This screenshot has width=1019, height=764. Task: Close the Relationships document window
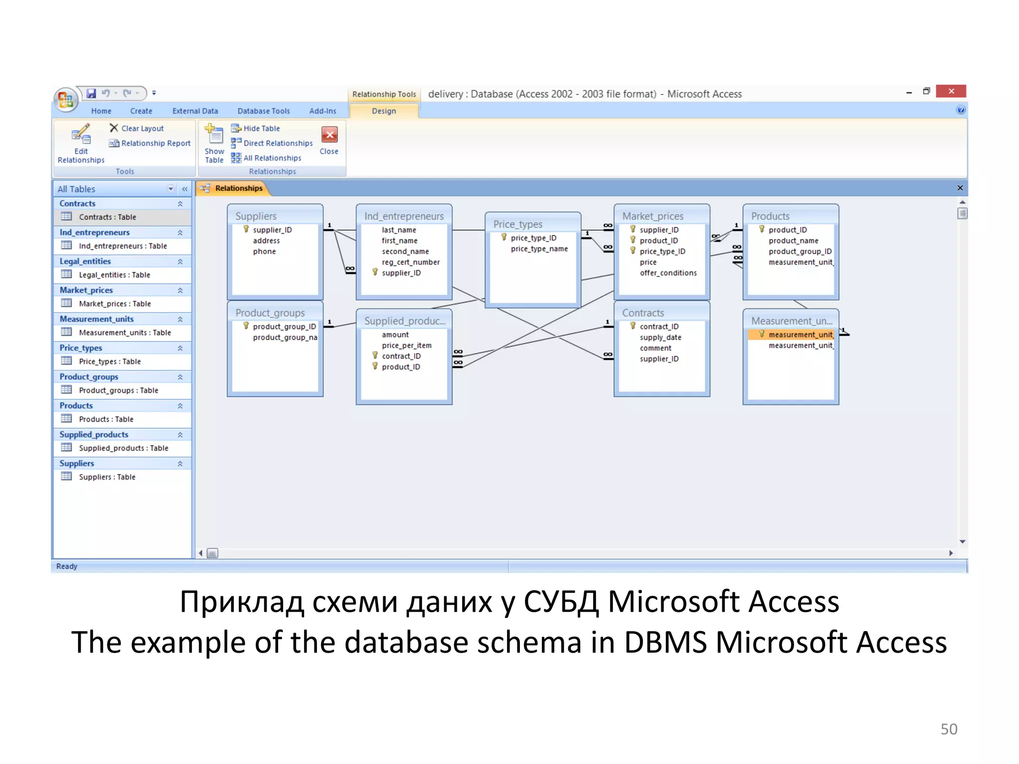[x=960, y=188]
